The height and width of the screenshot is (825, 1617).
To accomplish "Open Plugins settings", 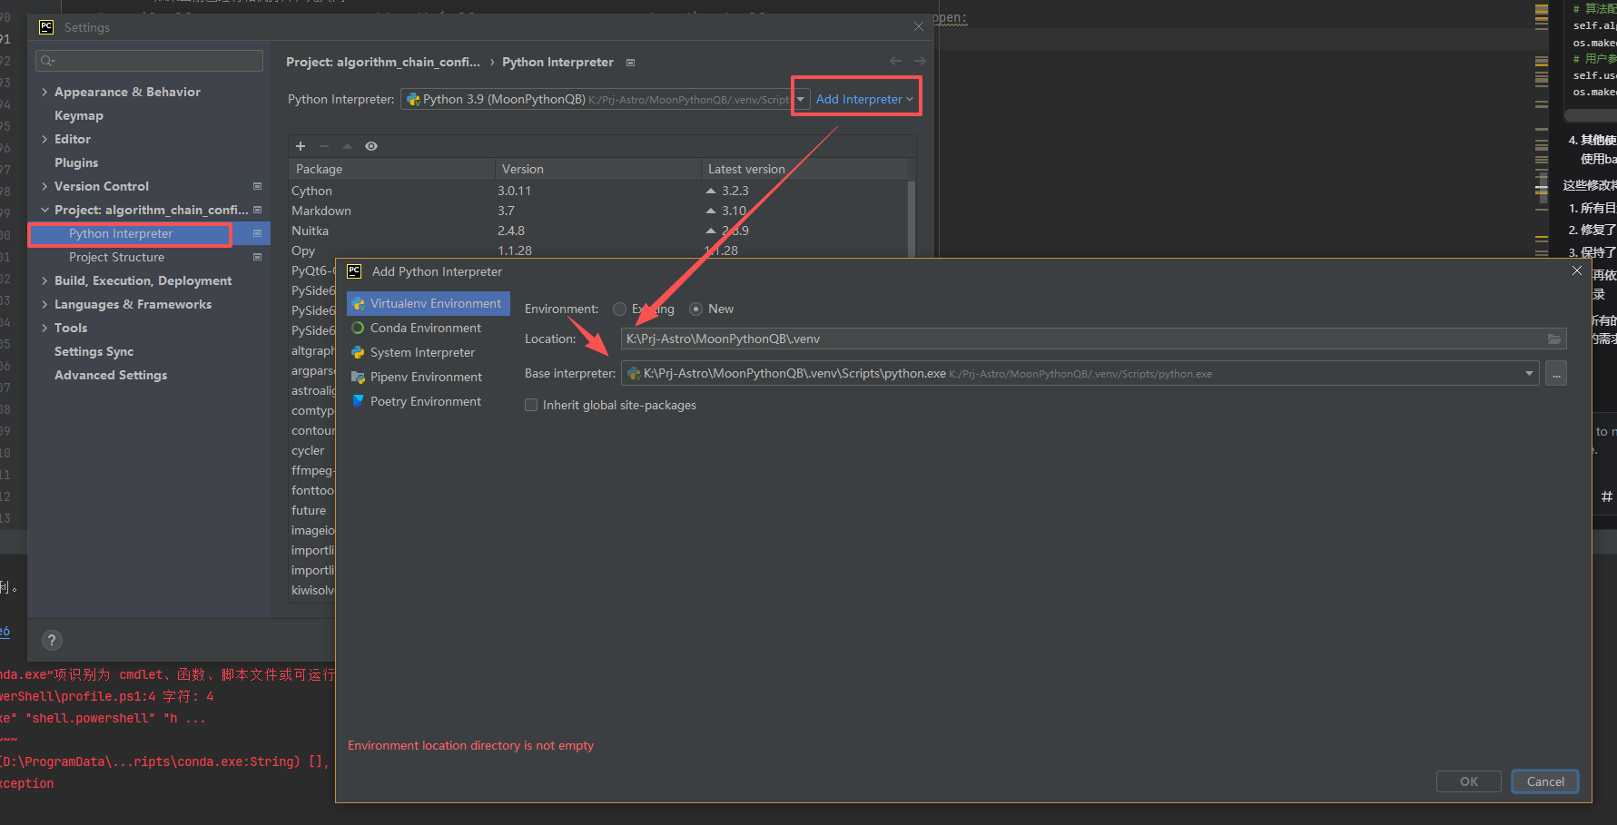I will [x=76, y=162].
